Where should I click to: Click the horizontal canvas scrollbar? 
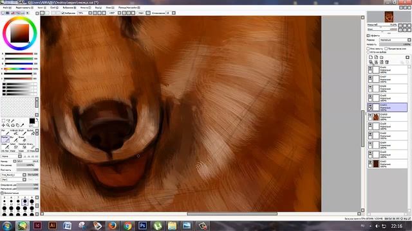pos(232,214)
